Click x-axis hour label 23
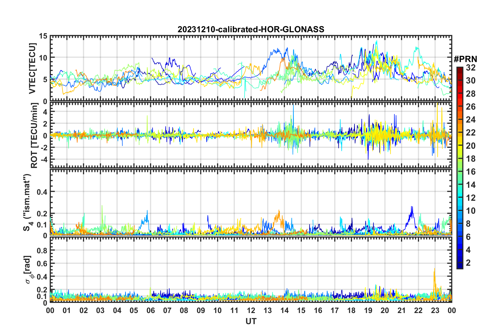This screenshot has width=502, height=336. (x=435, y=311)
